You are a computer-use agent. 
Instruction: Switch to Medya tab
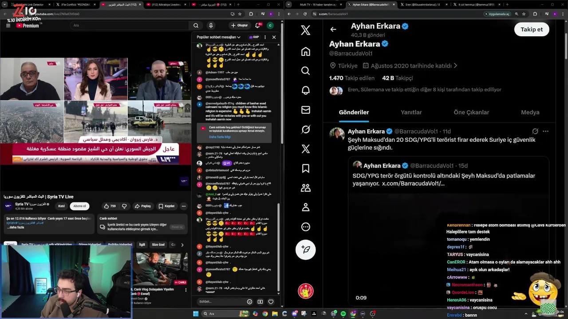coord(530,112)
